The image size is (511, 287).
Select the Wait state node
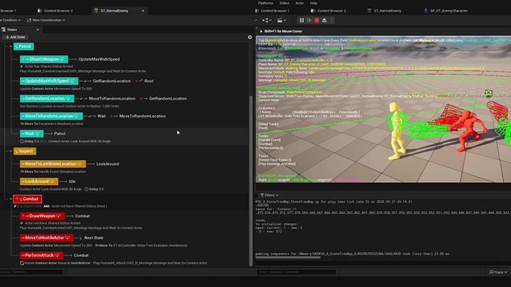(x=31, y=134)
